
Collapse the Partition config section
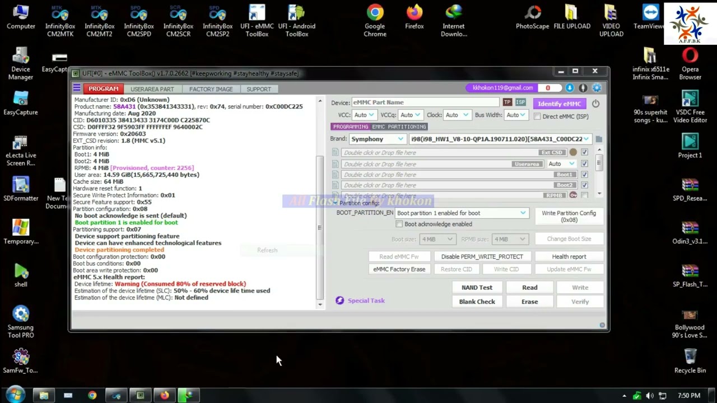point(335,203)
